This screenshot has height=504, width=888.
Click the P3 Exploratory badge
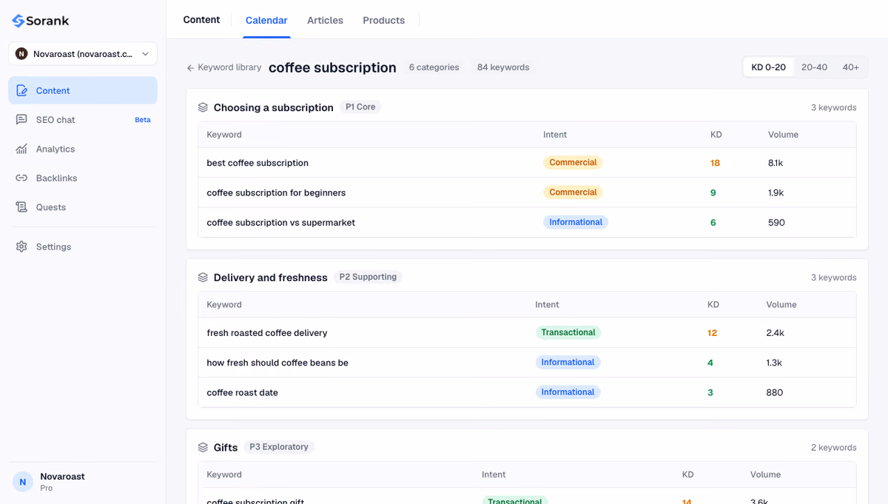click(279, 447)
